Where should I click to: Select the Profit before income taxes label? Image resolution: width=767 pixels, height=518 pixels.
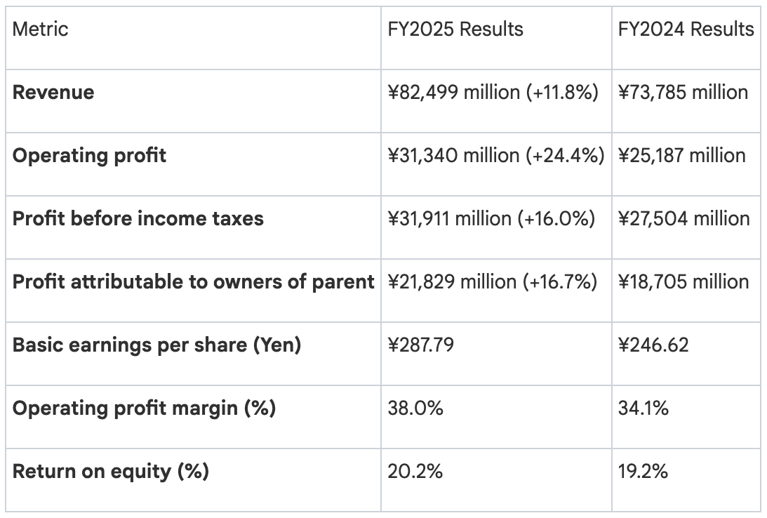[138, 218]
